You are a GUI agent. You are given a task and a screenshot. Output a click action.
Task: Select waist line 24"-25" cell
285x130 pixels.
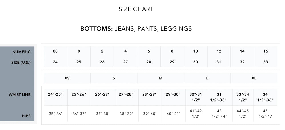(55, 97)
